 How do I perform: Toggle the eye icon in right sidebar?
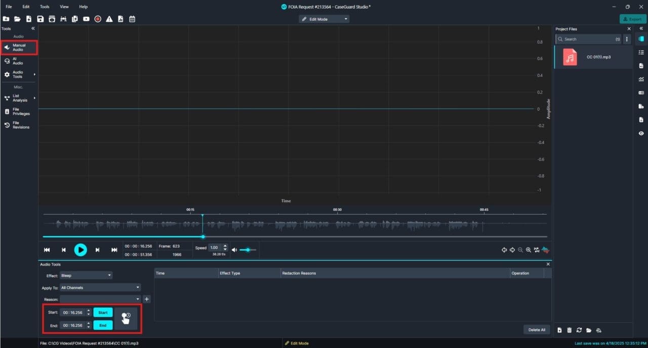pyautogui.click(x=641, y=134)
